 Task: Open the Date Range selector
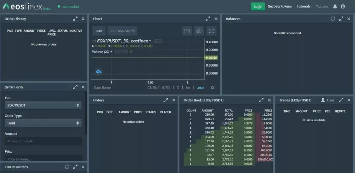pyautogui.click(x=103, y=88)
